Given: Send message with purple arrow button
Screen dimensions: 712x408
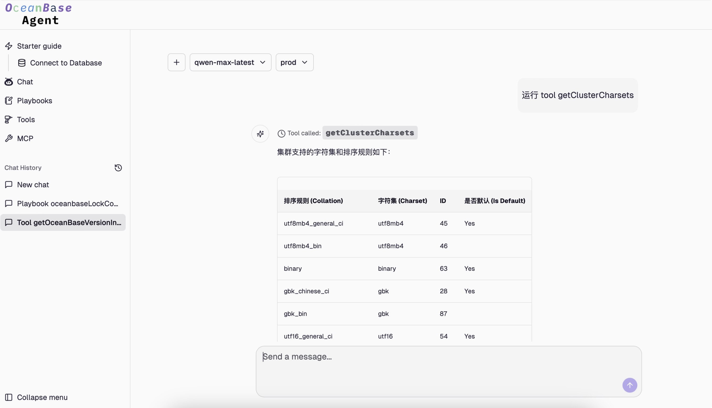Looking at the screenshot, I should click(630, 385).
